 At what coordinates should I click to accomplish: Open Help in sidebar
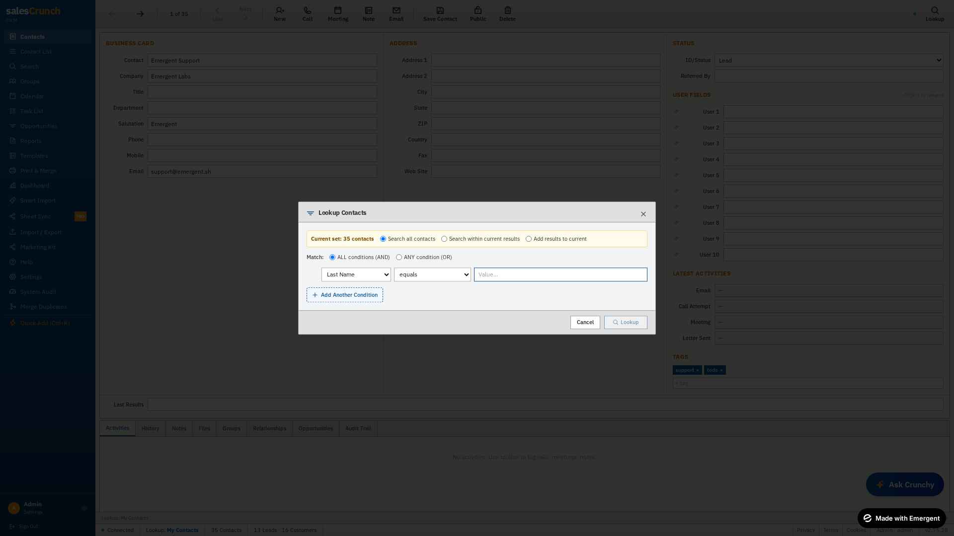(48, 262)
